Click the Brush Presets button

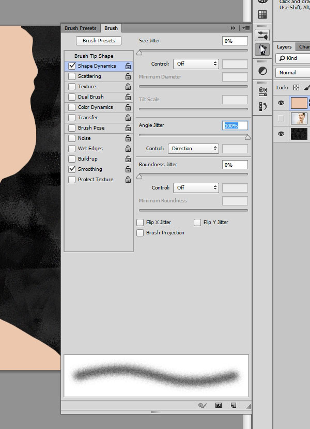(99, 40)
